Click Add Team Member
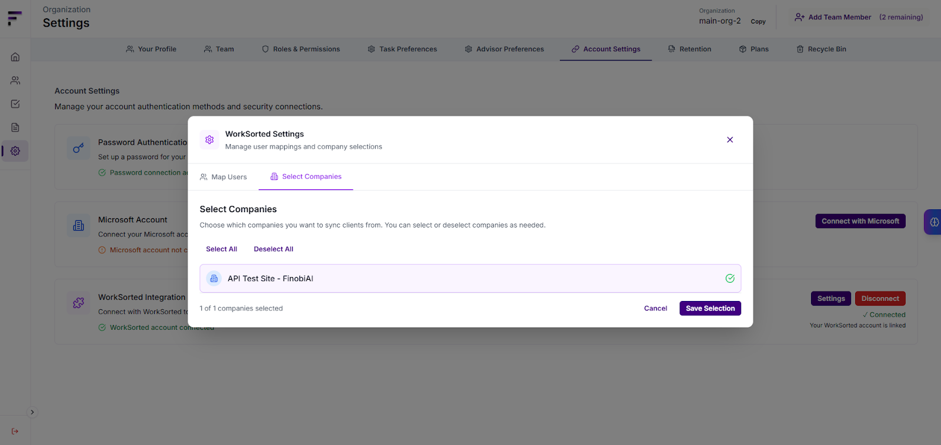The height and width of the screenshot is (445, 941). 833,18
